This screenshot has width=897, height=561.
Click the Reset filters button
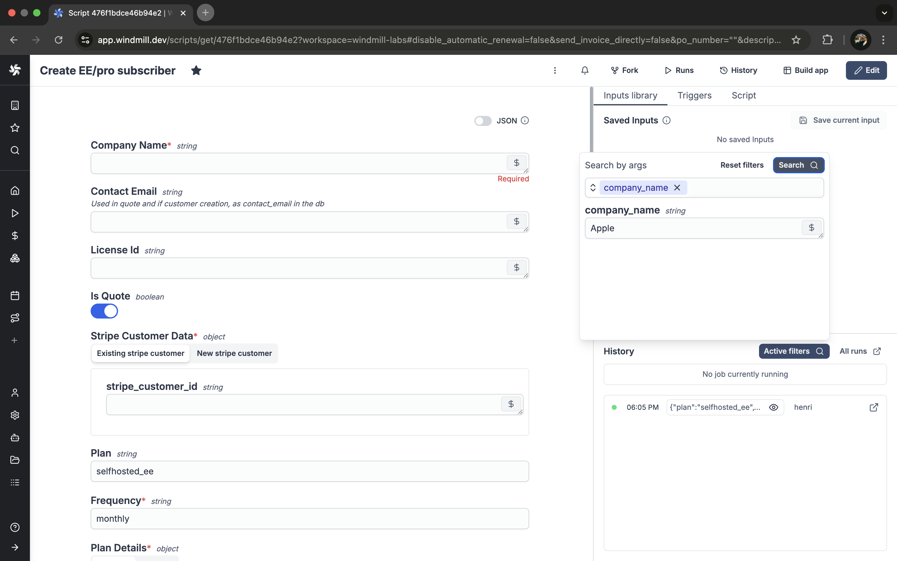click(x=742, y=165)
